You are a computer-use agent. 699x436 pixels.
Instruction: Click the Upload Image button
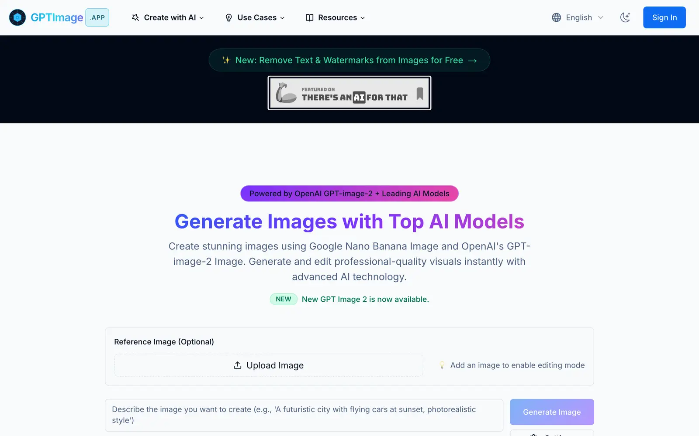[x=268, y=365]
